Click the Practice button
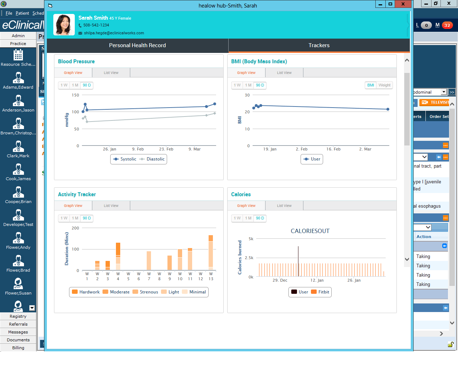This screenshot has width=458, height=366. [x=18, y=44]
